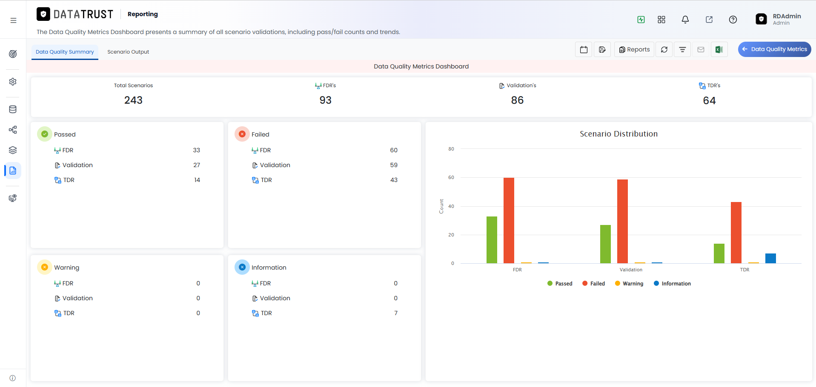Open the reporting document icon in sidebar

(13, 171)
